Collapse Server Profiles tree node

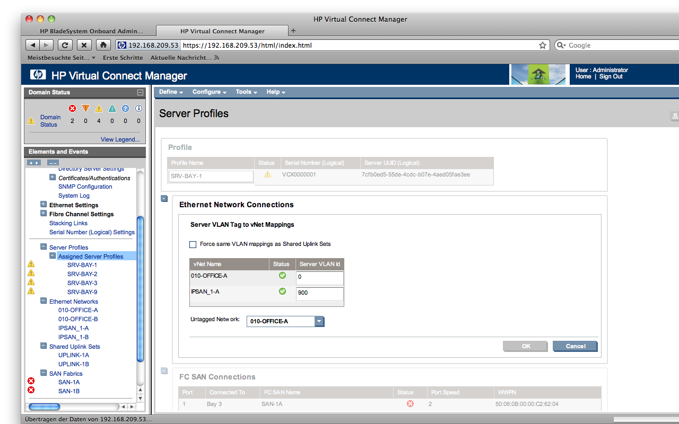tap(43, 247)
